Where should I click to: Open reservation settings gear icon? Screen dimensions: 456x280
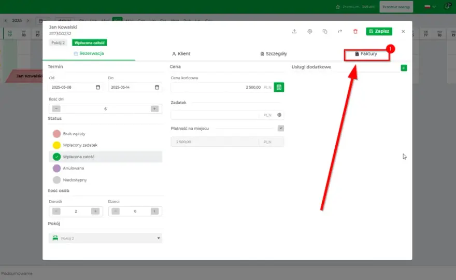pyautogui.click(x=310, y=32)
